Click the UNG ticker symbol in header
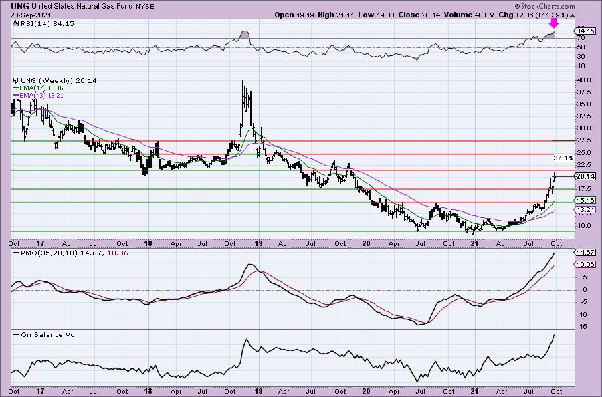The height and width of the screenshot is (397, 602). (x=20, y=6)
